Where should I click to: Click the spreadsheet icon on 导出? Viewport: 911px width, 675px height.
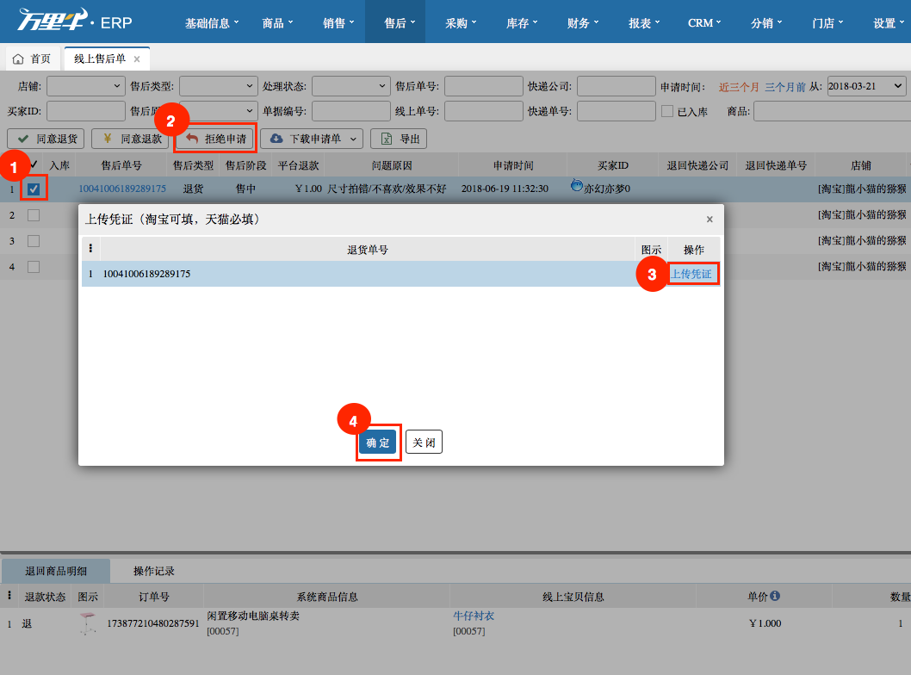[387, 139]
